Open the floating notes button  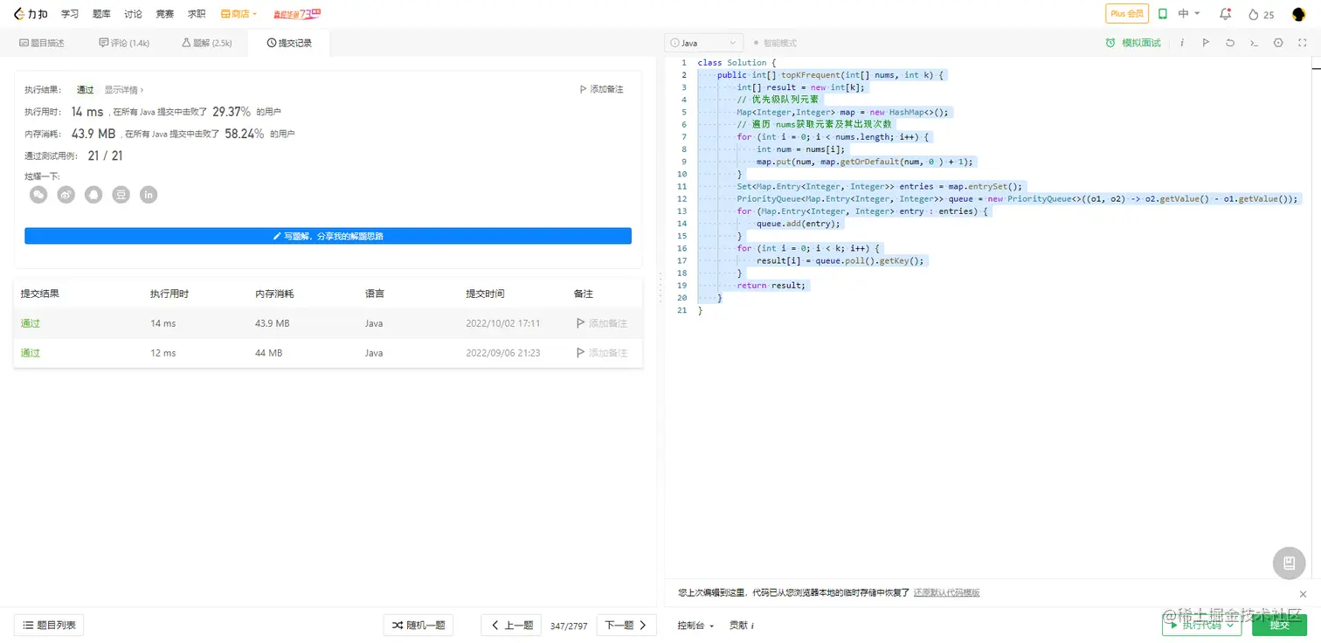click(1289, 563)
